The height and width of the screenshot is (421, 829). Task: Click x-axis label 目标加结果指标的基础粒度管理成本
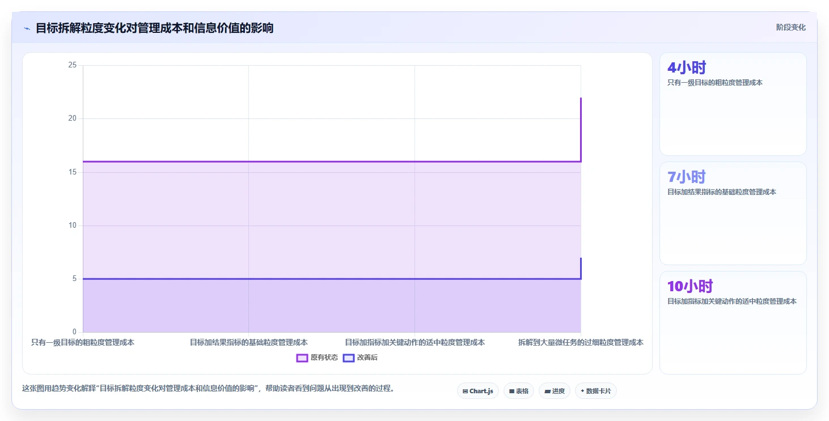[249, 342]
